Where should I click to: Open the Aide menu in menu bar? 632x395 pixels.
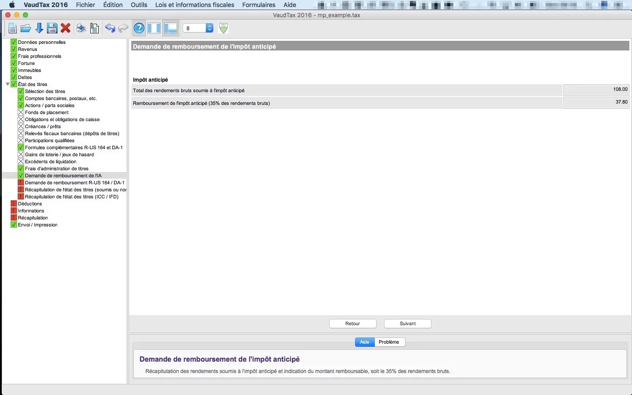[290, 5]
